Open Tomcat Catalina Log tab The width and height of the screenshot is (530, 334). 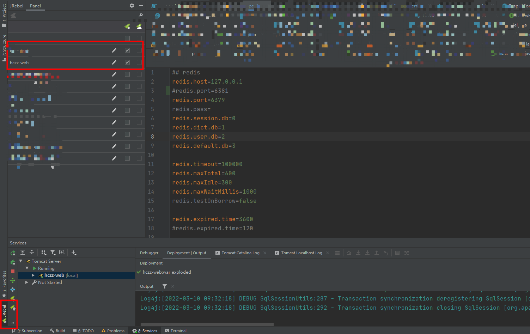(237, 253)
